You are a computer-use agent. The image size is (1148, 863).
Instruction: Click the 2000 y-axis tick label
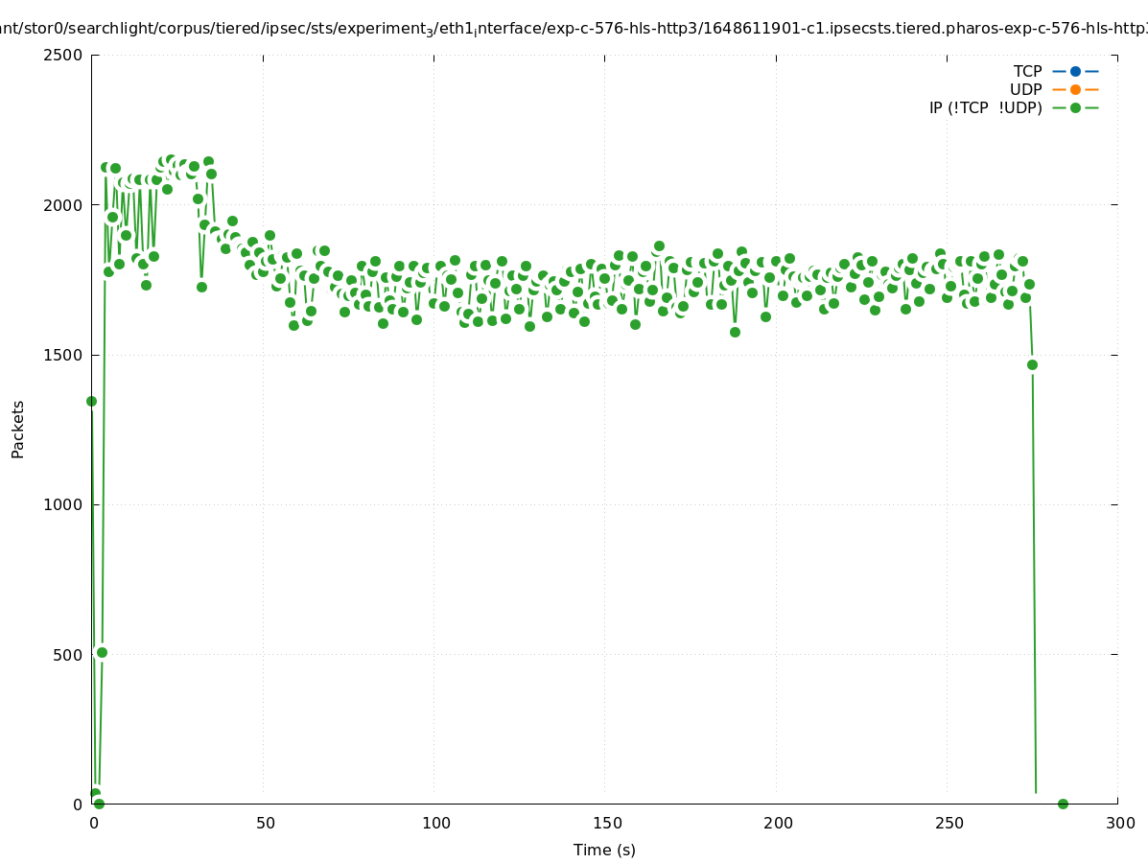64,204
